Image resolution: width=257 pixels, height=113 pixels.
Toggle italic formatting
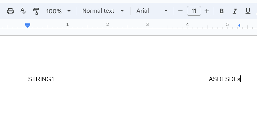tap(235, 11)
